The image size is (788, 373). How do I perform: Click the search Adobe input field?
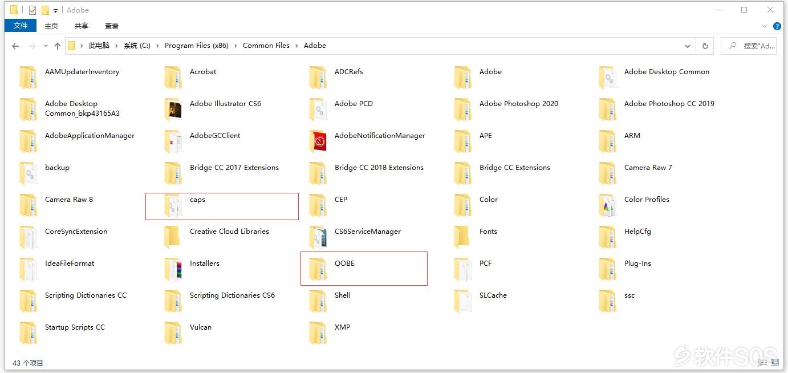click(749, 46)
